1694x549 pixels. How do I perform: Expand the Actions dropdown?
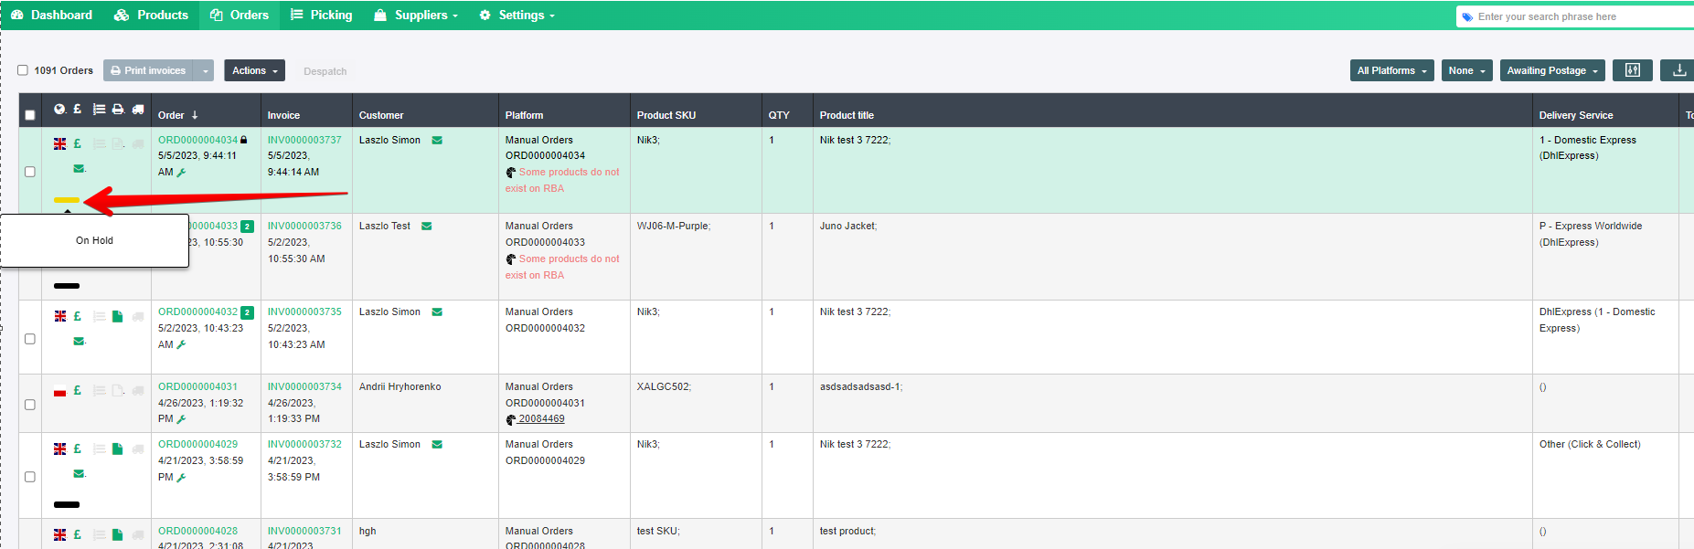254,70
